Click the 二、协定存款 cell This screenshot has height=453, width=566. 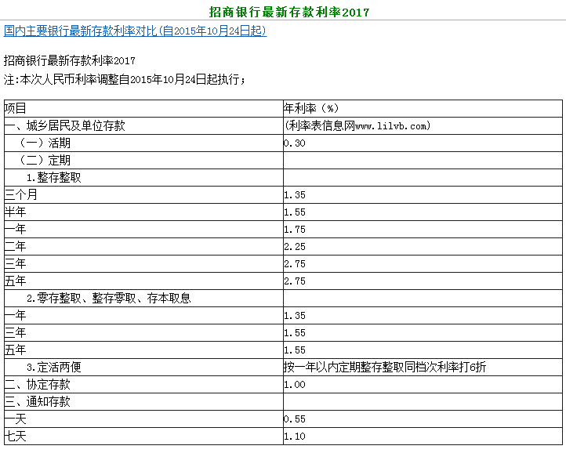(143, 385)
